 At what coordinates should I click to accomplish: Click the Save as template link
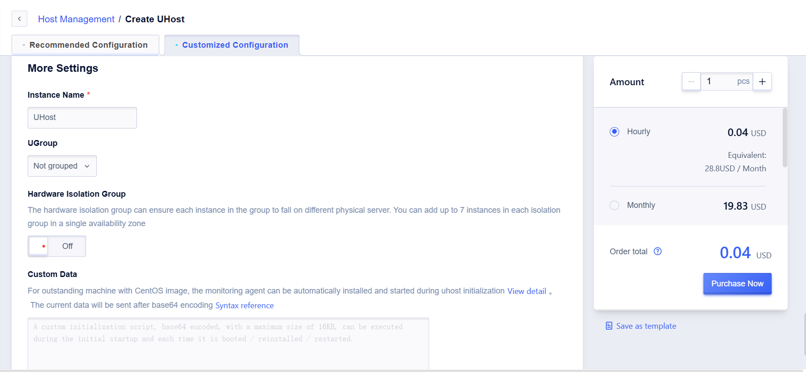click(646, 326)
